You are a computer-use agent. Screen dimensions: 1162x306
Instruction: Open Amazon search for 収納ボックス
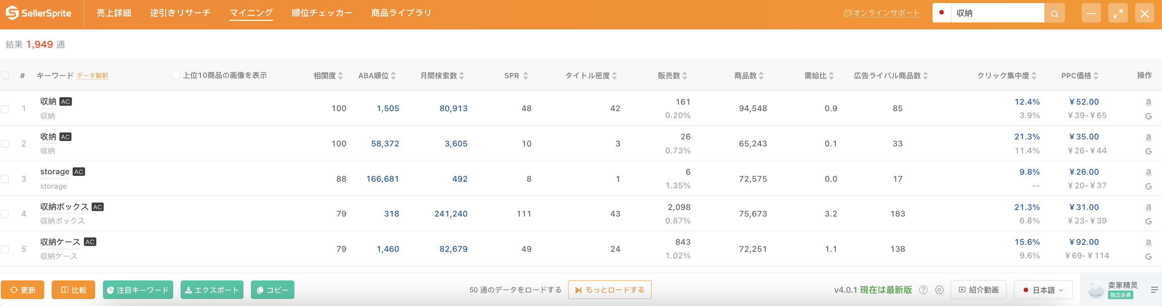[x=1148, y=208]
